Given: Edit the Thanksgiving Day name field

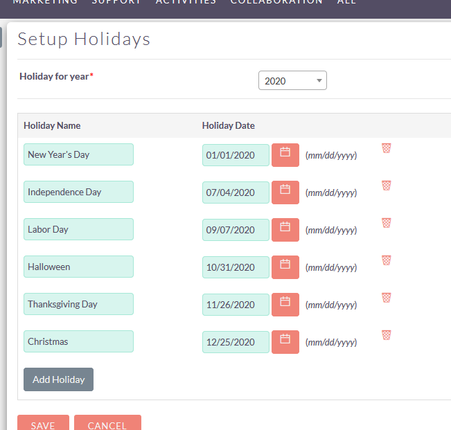Looking at the screenshot, I should pos(78,304).
